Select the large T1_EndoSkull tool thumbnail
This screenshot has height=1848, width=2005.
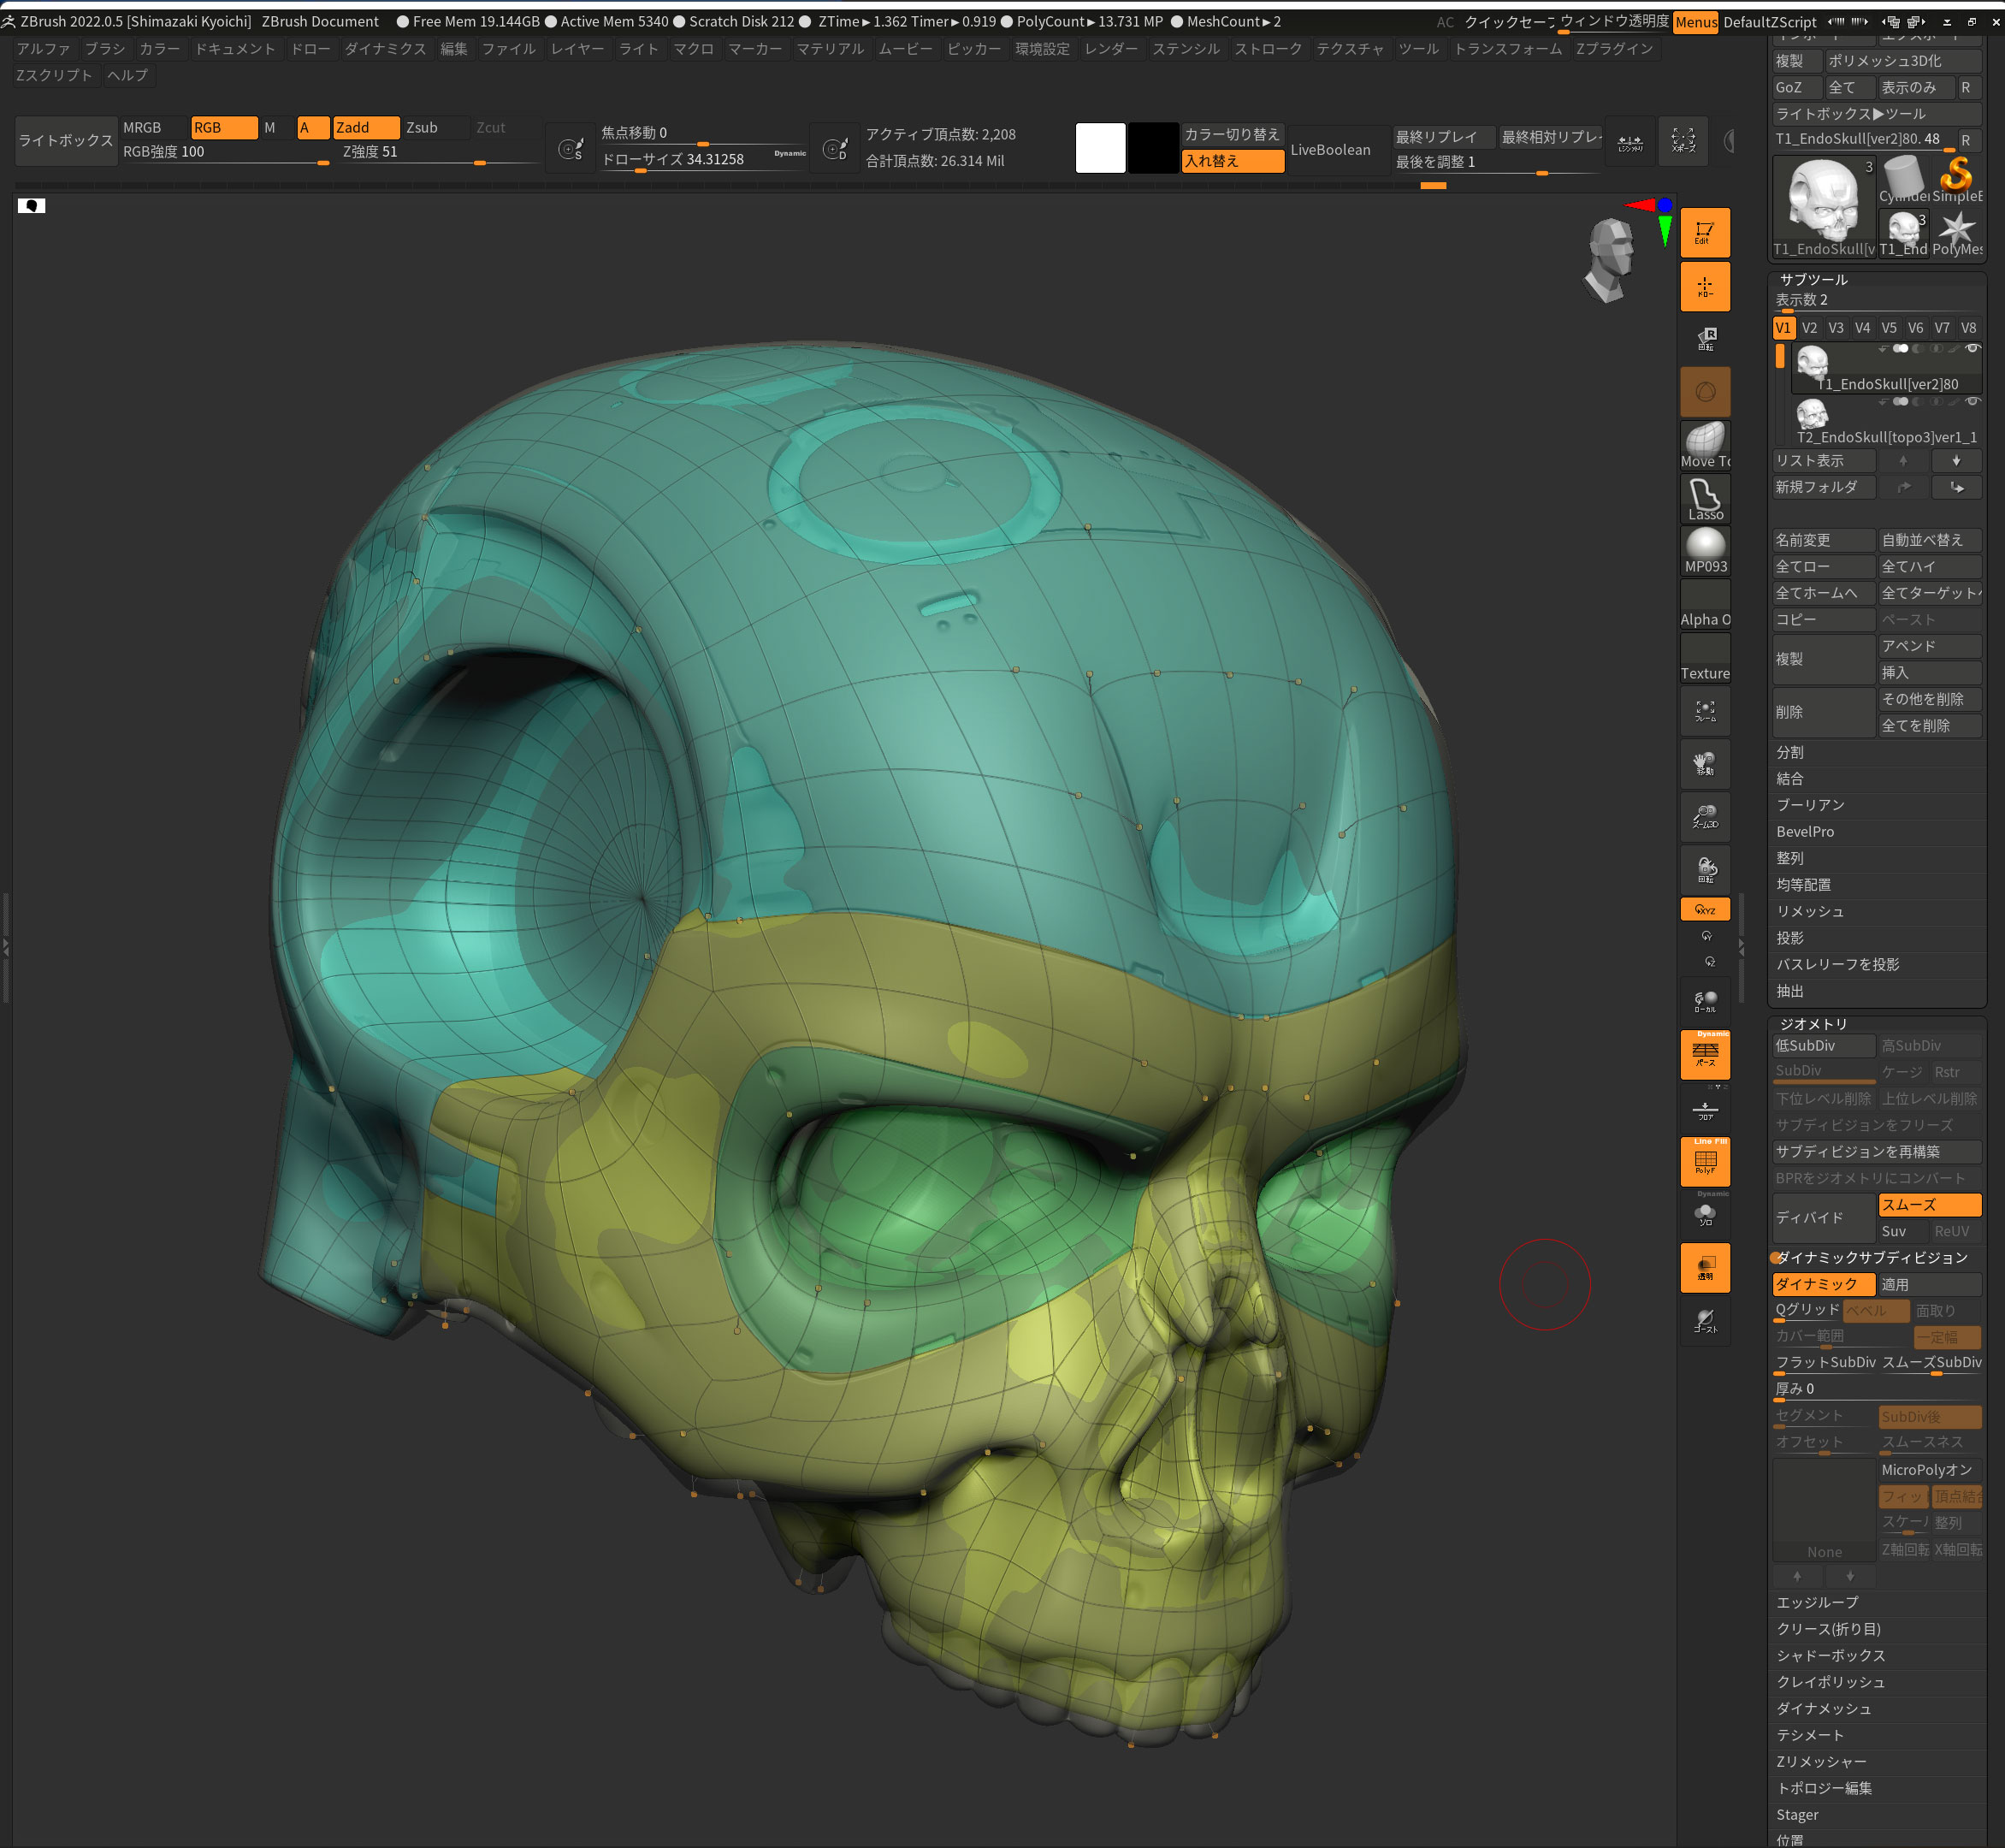[1824, 207]
